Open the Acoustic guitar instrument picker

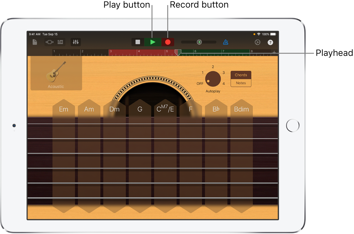point(56,74)
